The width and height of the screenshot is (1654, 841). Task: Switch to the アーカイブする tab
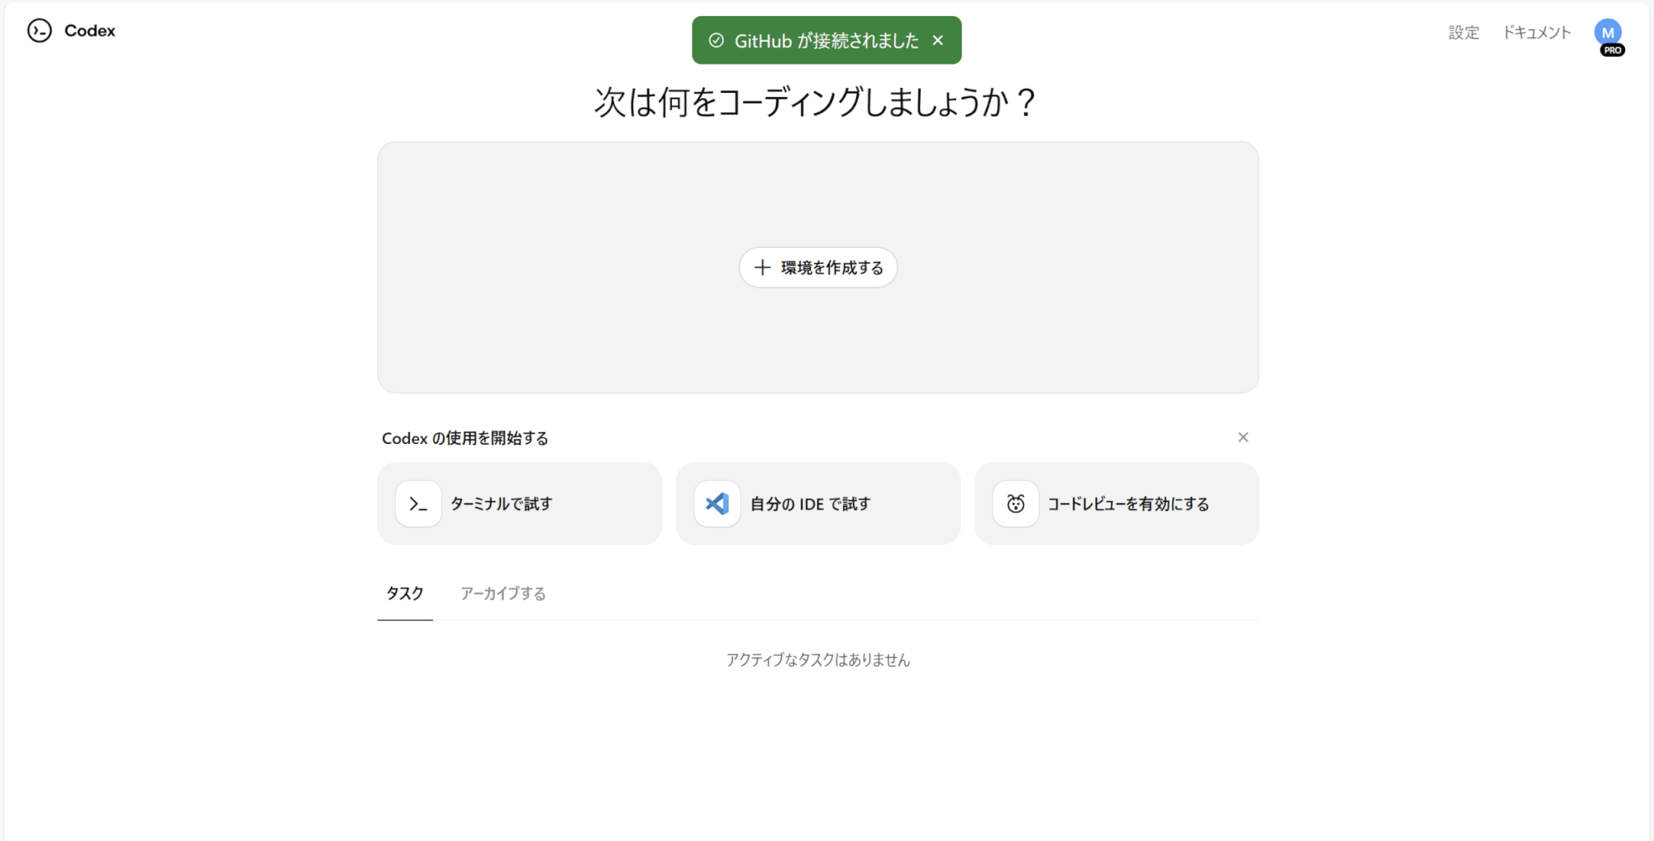point(502,593)
